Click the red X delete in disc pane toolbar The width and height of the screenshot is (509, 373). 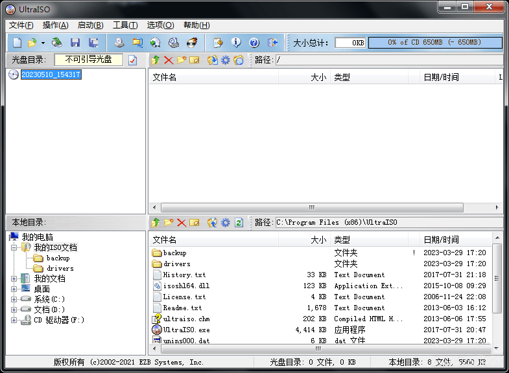169,60
